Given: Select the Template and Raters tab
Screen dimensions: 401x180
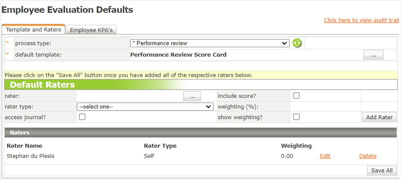Looking at the screenshot, I should click(33, 29).
